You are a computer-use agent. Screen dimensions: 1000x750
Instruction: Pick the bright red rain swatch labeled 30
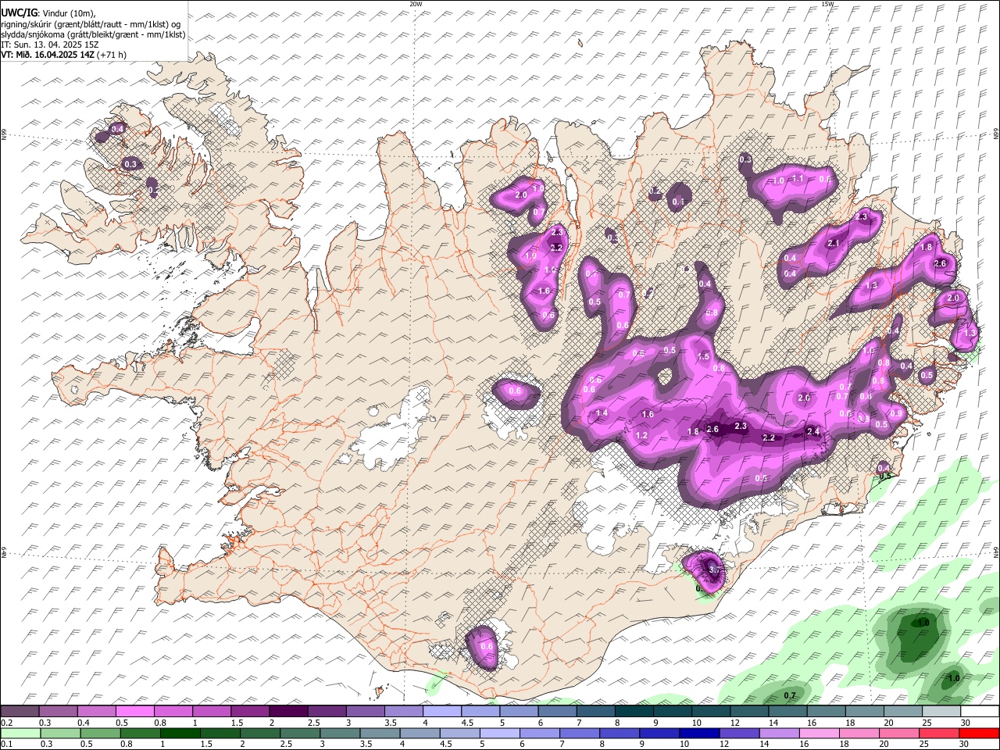(x=980, y=732)
